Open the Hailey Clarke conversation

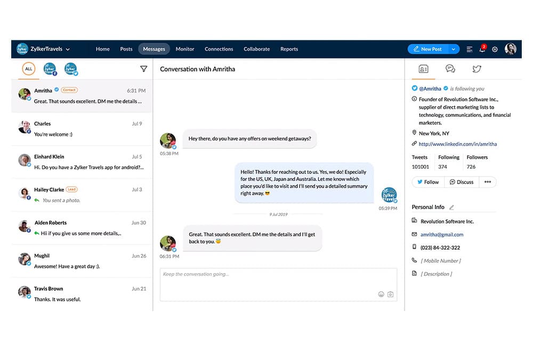82,195
